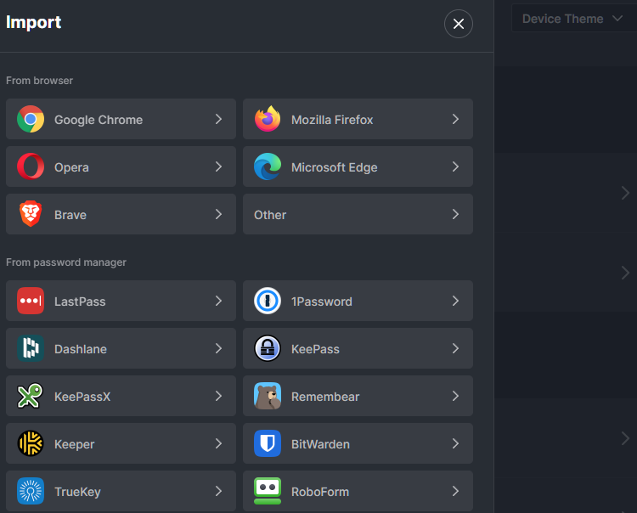637x513 pixels.
Task: Select the LastPass label
Action: pos(80,302)
